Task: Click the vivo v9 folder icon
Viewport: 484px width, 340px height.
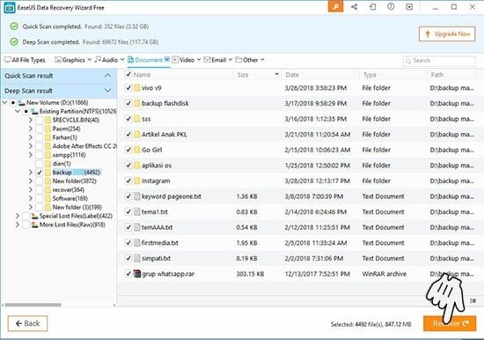Action: click(x=137, y=88)
